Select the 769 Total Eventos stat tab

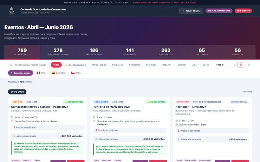[x=22, y=52]
